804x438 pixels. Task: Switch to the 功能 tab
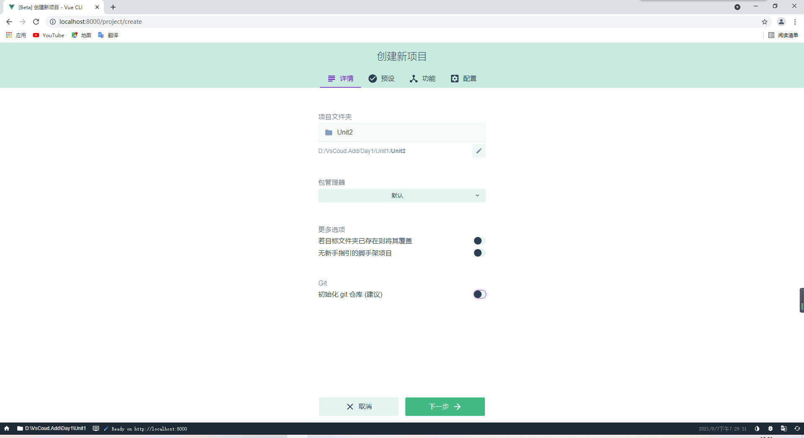[x=423, y=79]
